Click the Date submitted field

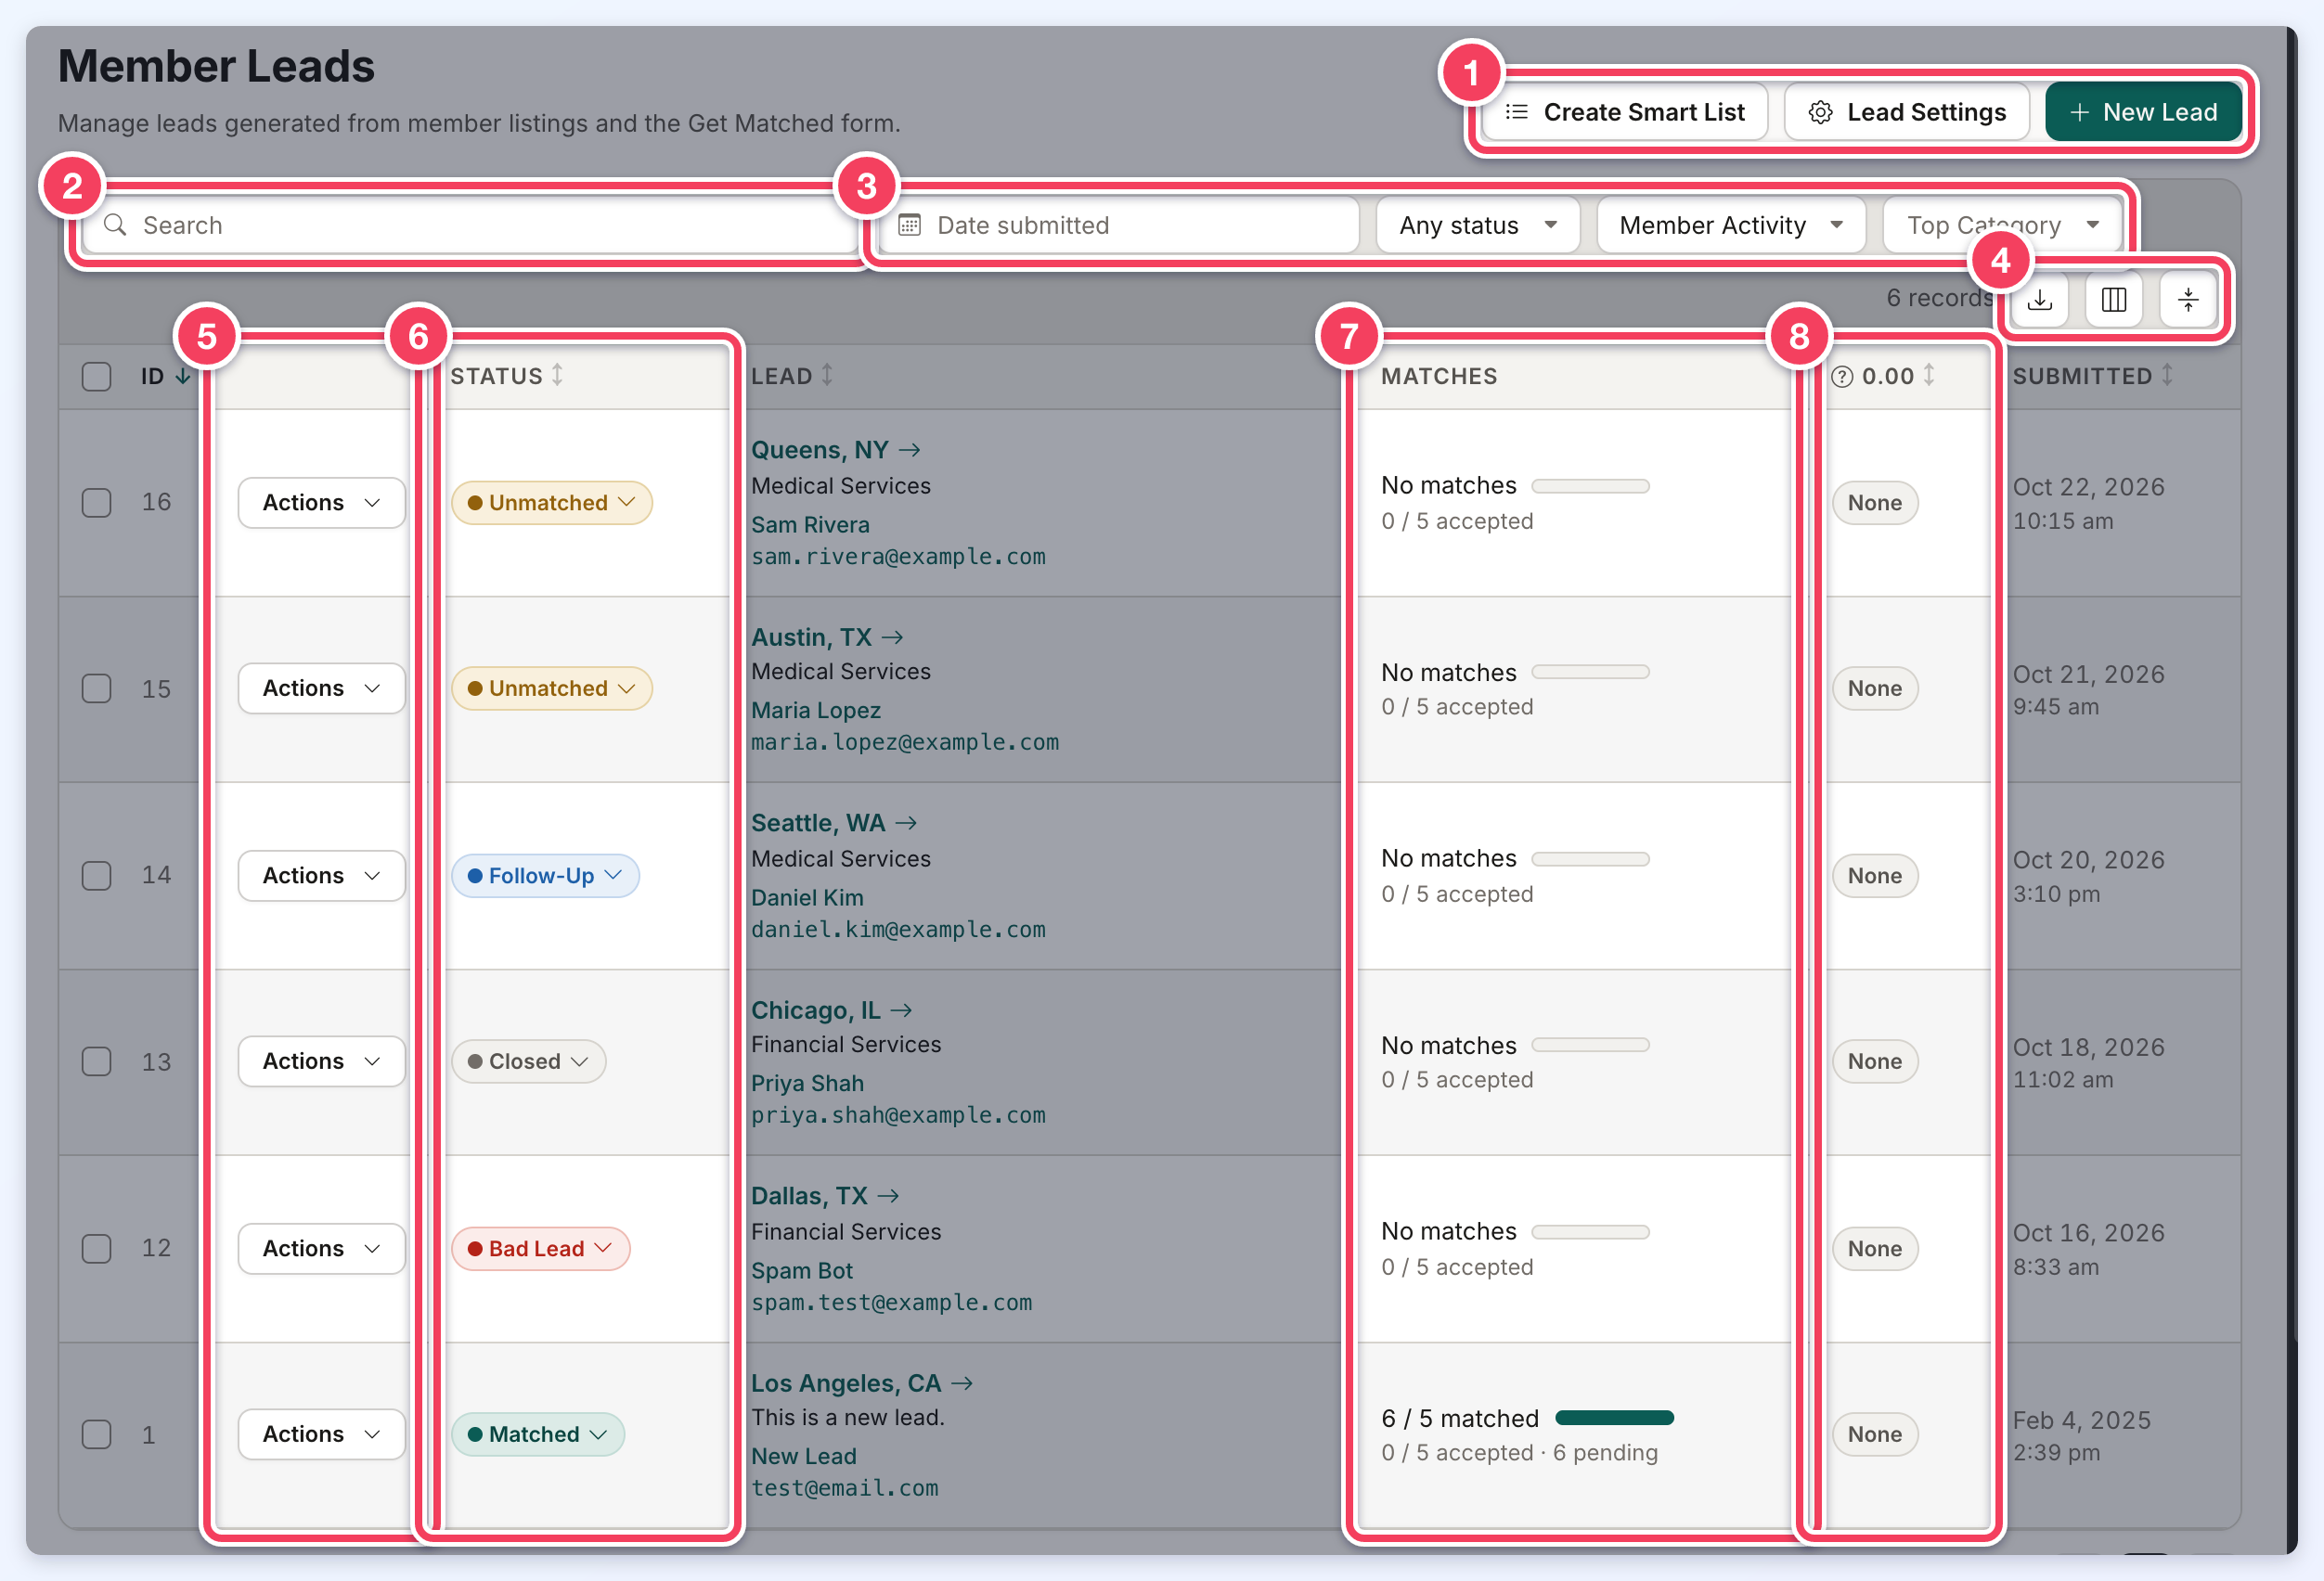(x=1120, y=225)
